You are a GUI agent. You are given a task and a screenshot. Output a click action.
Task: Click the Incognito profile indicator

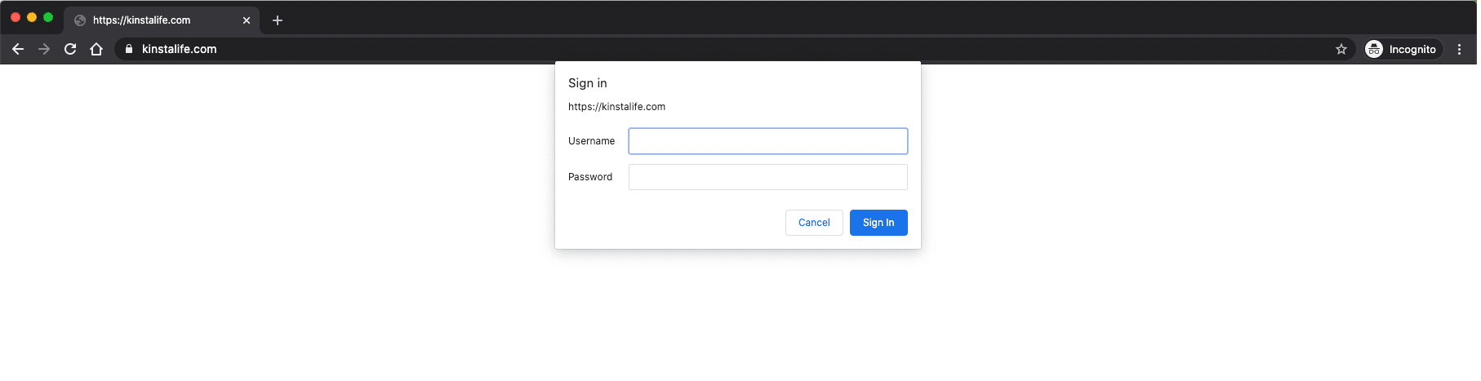tap(1401, 49)
